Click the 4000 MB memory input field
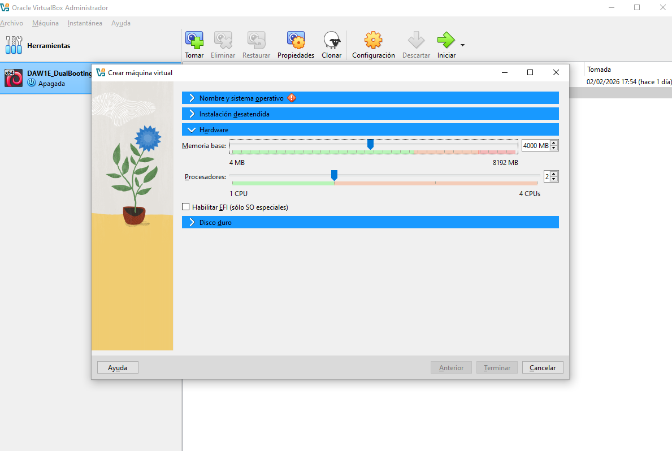This screenshot has height=451, width=672. coord(536,145)
